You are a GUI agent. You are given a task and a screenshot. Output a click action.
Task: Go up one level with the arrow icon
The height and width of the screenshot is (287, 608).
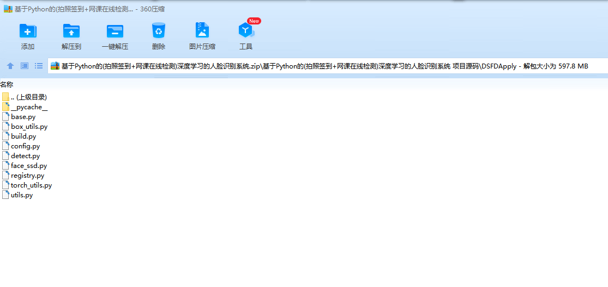(x=10, y=66)
